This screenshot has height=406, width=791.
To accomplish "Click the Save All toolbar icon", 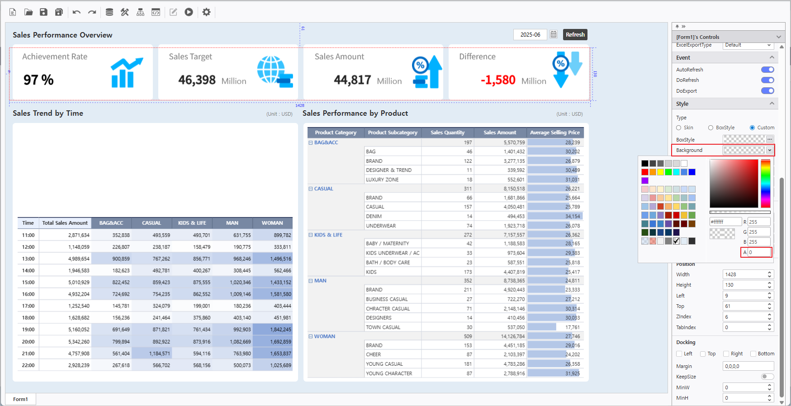I will coord(59,12).
